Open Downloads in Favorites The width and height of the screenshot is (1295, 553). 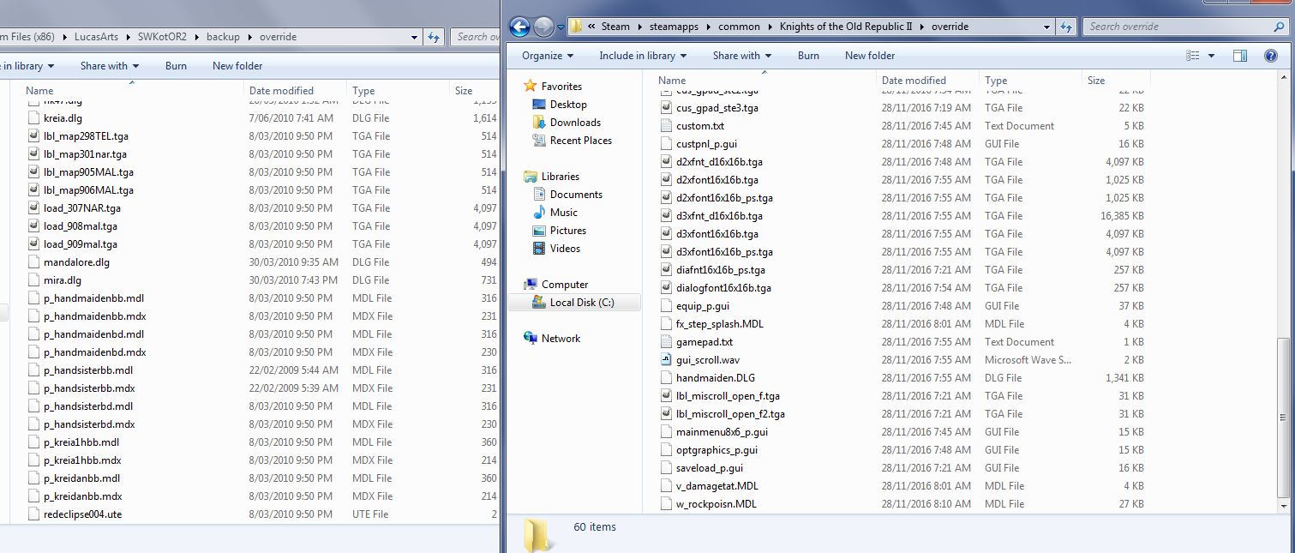click(575, 123)
